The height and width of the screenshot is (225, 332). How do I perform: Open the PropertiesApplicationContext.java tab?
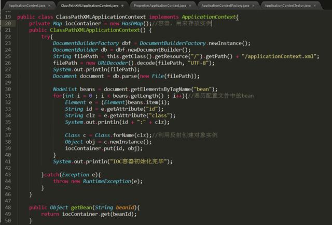tap(160, 6)
